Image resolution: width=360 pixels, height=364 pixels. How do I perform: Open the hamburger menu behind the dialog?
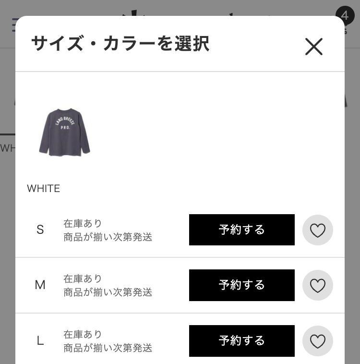(13, 25)
